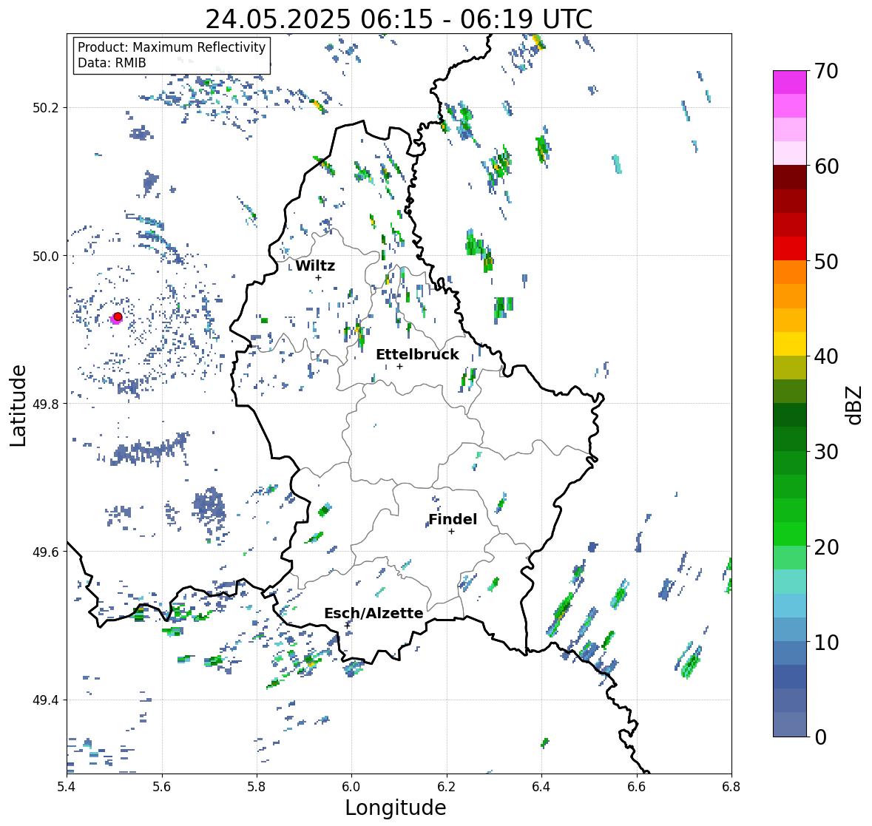Click the 70 dBZ colorbar tick label
872x826 pixels.
coord(826,71)
